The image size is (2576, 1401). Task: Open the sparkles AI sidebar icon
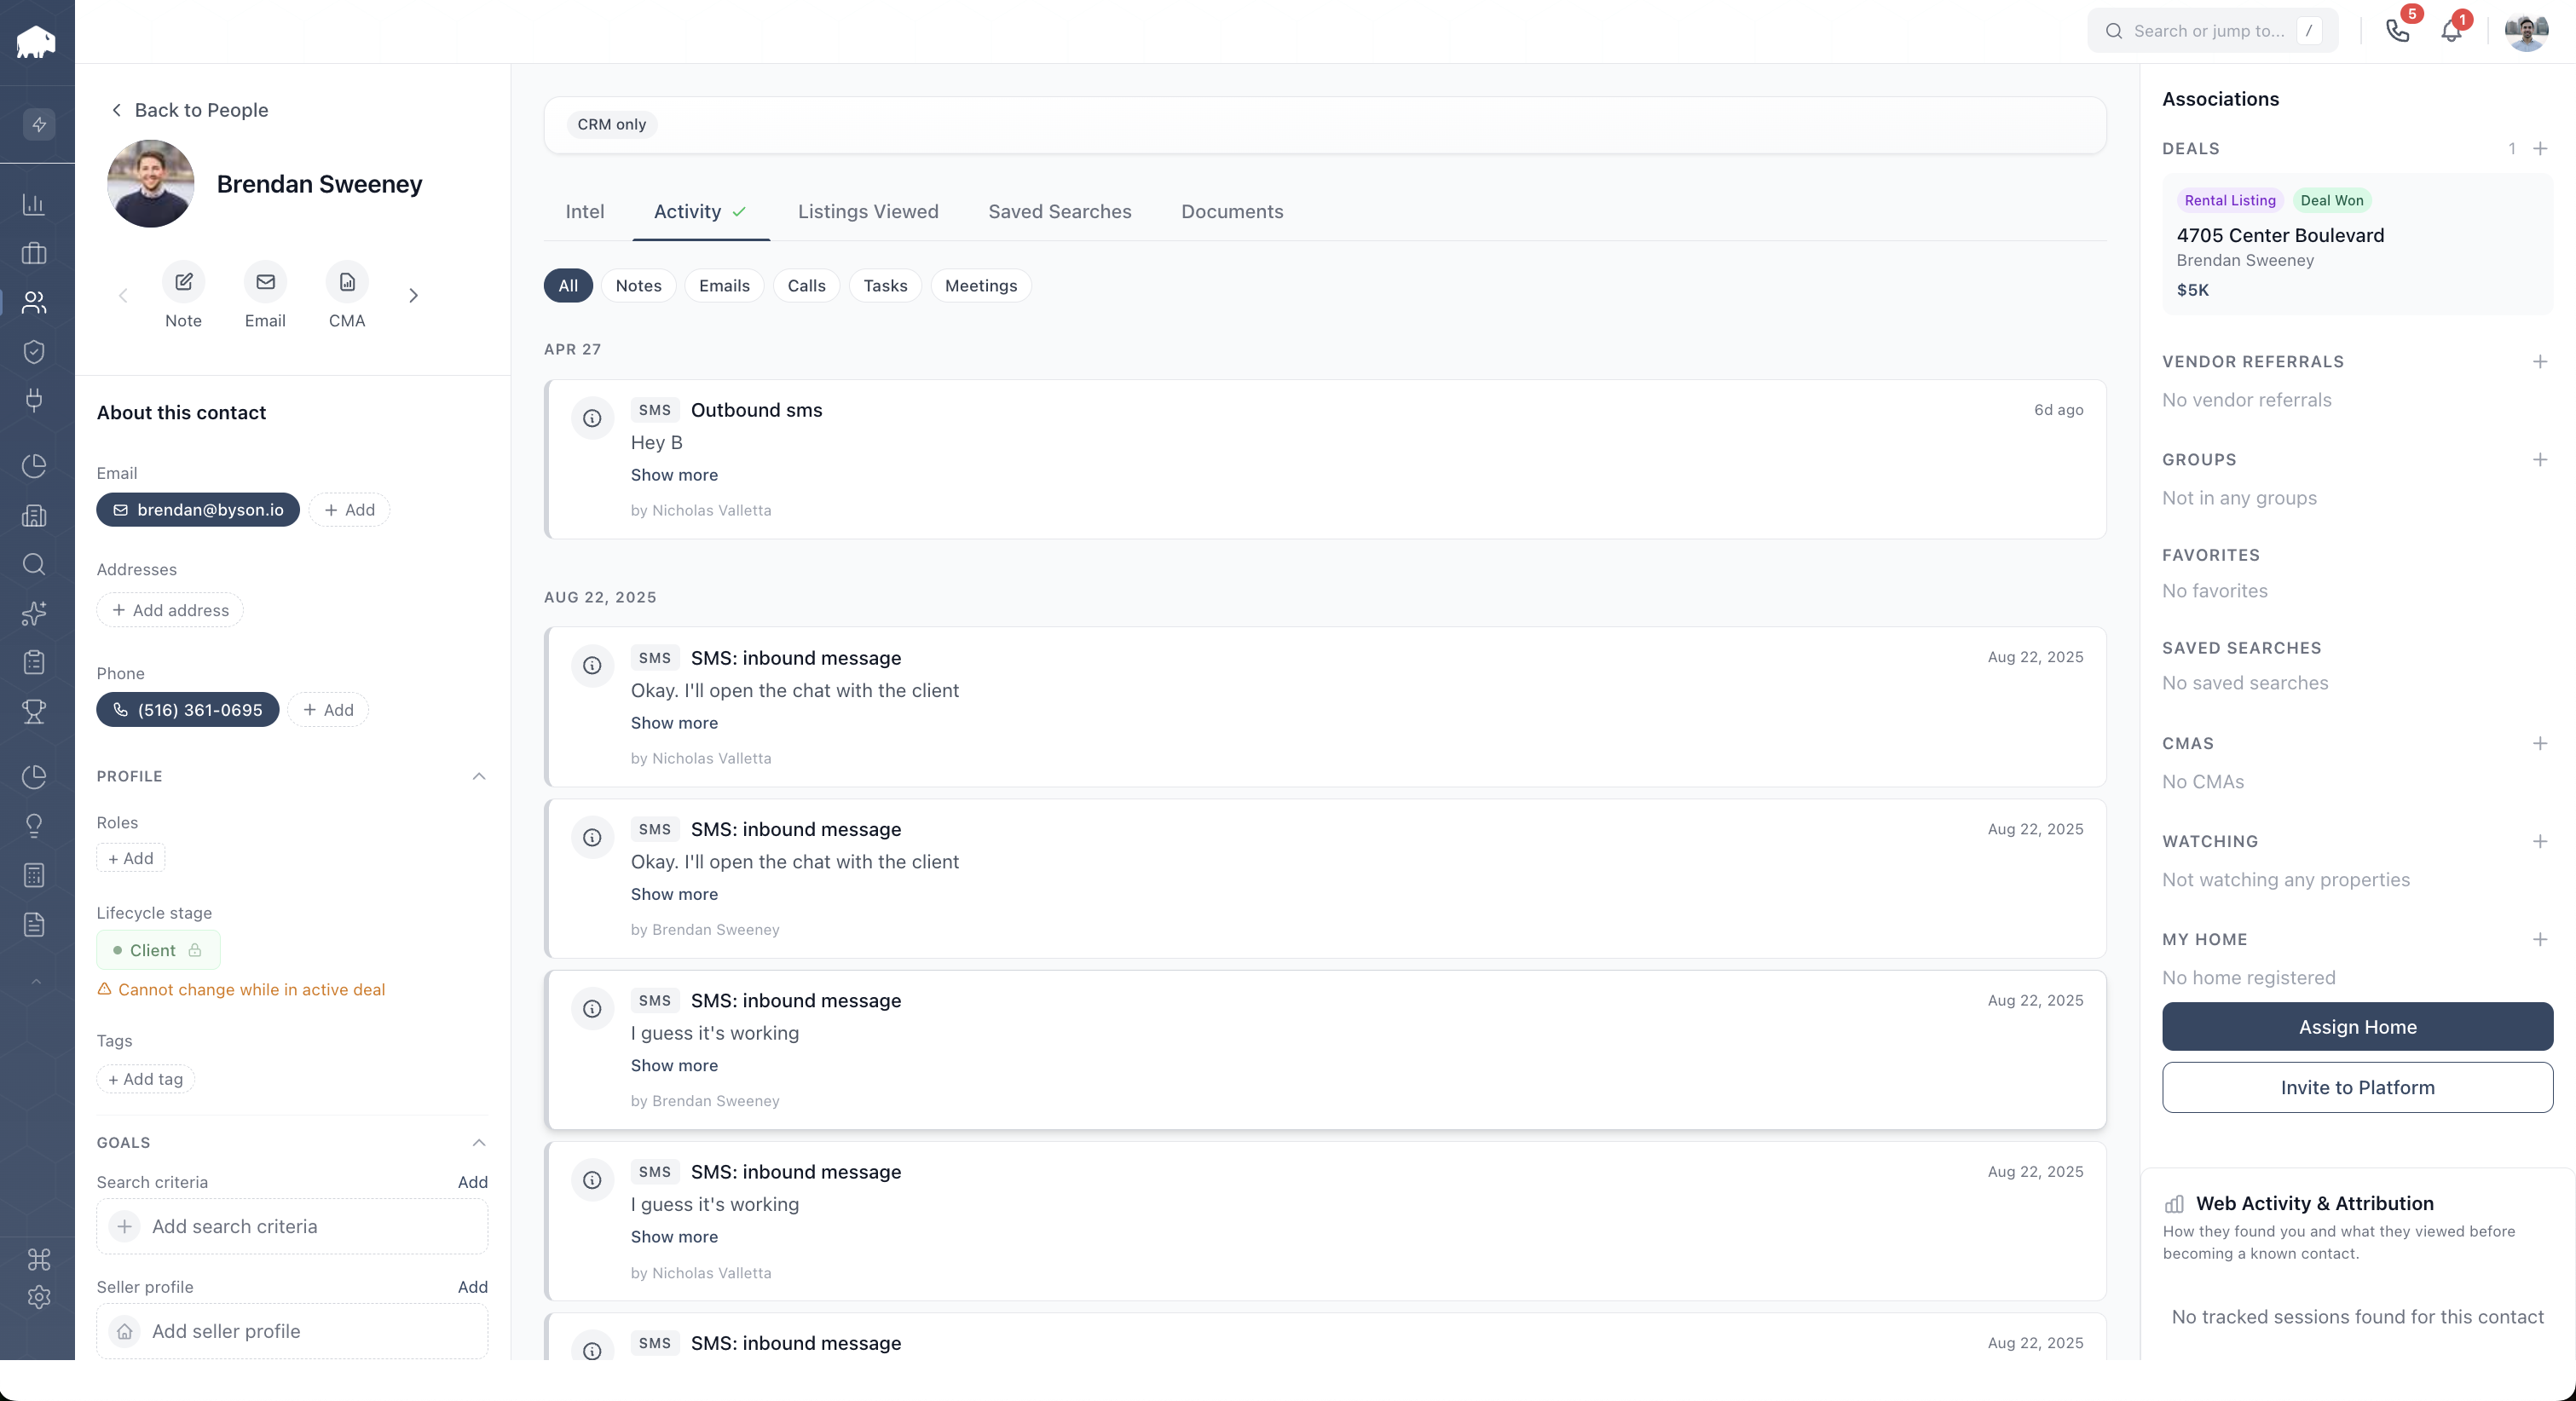[x=34, y=613]
